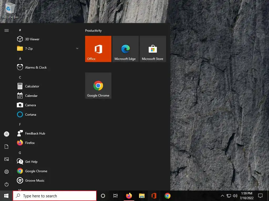Open the Microsoft Store tile

pos(153,49)
